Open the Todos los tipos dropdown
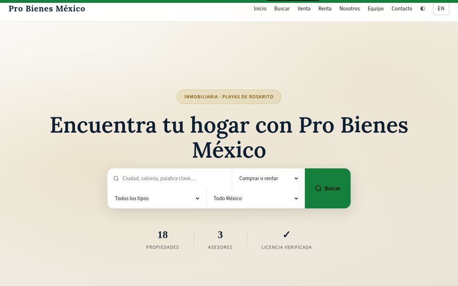 tap(157, 198)
